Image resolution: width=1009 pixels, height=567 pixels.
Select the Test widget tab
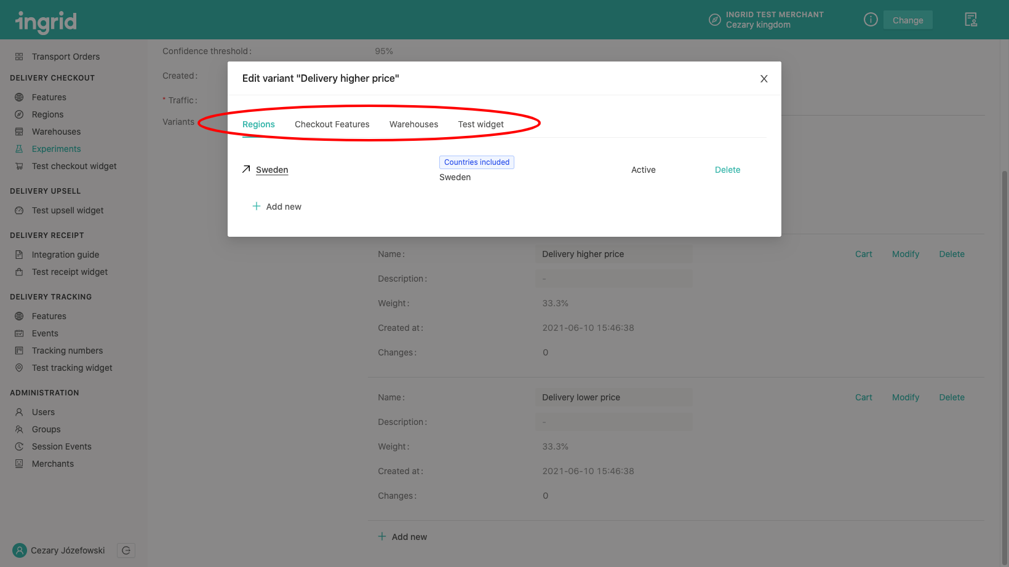pyautogui.click(x=481, y=124)
